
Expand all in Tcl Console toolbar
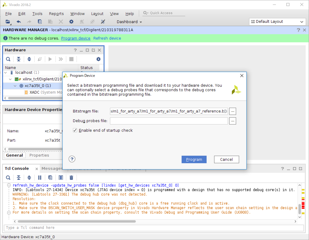click(x=29, y=178)
